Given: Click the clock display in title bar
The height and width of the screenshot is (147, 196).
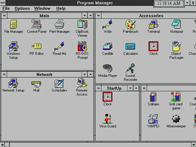Looking at the screenshot, I should pyautogui.click(x=169, y=3).
